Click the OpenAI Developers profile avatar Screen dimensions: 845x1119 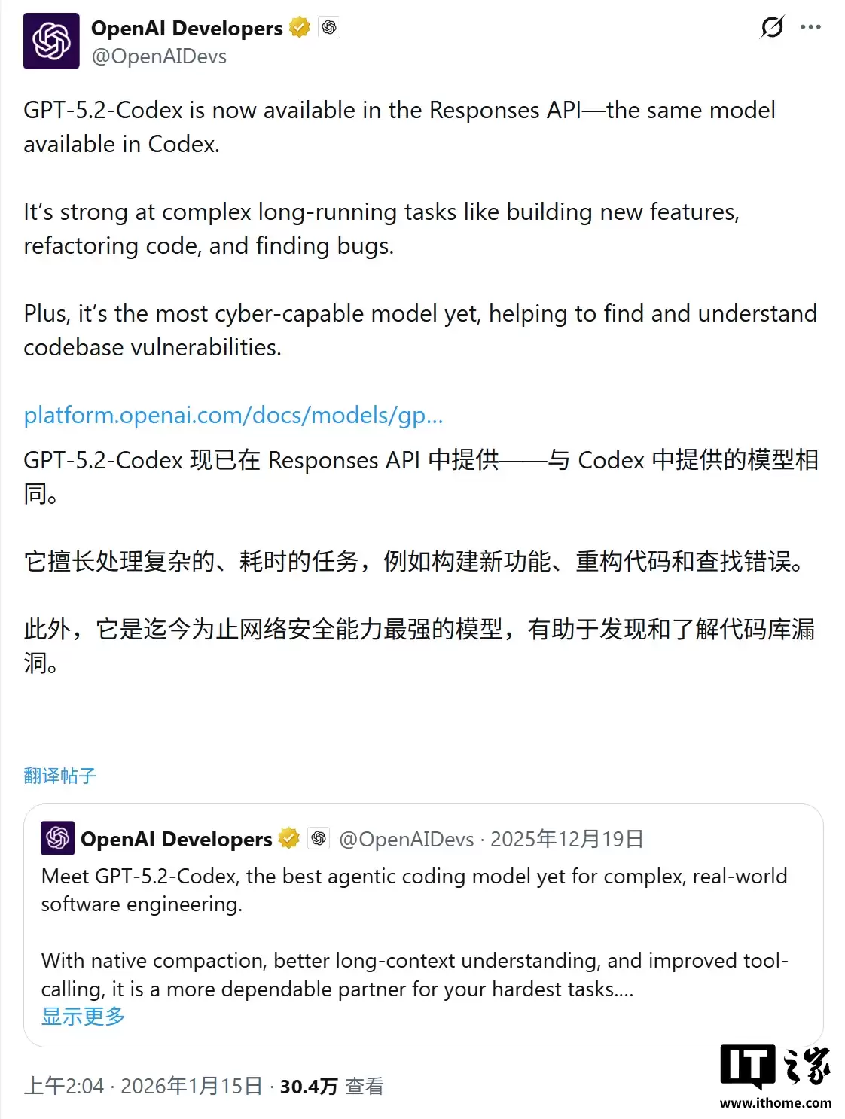pyautogui.click(x=50, y=41)
